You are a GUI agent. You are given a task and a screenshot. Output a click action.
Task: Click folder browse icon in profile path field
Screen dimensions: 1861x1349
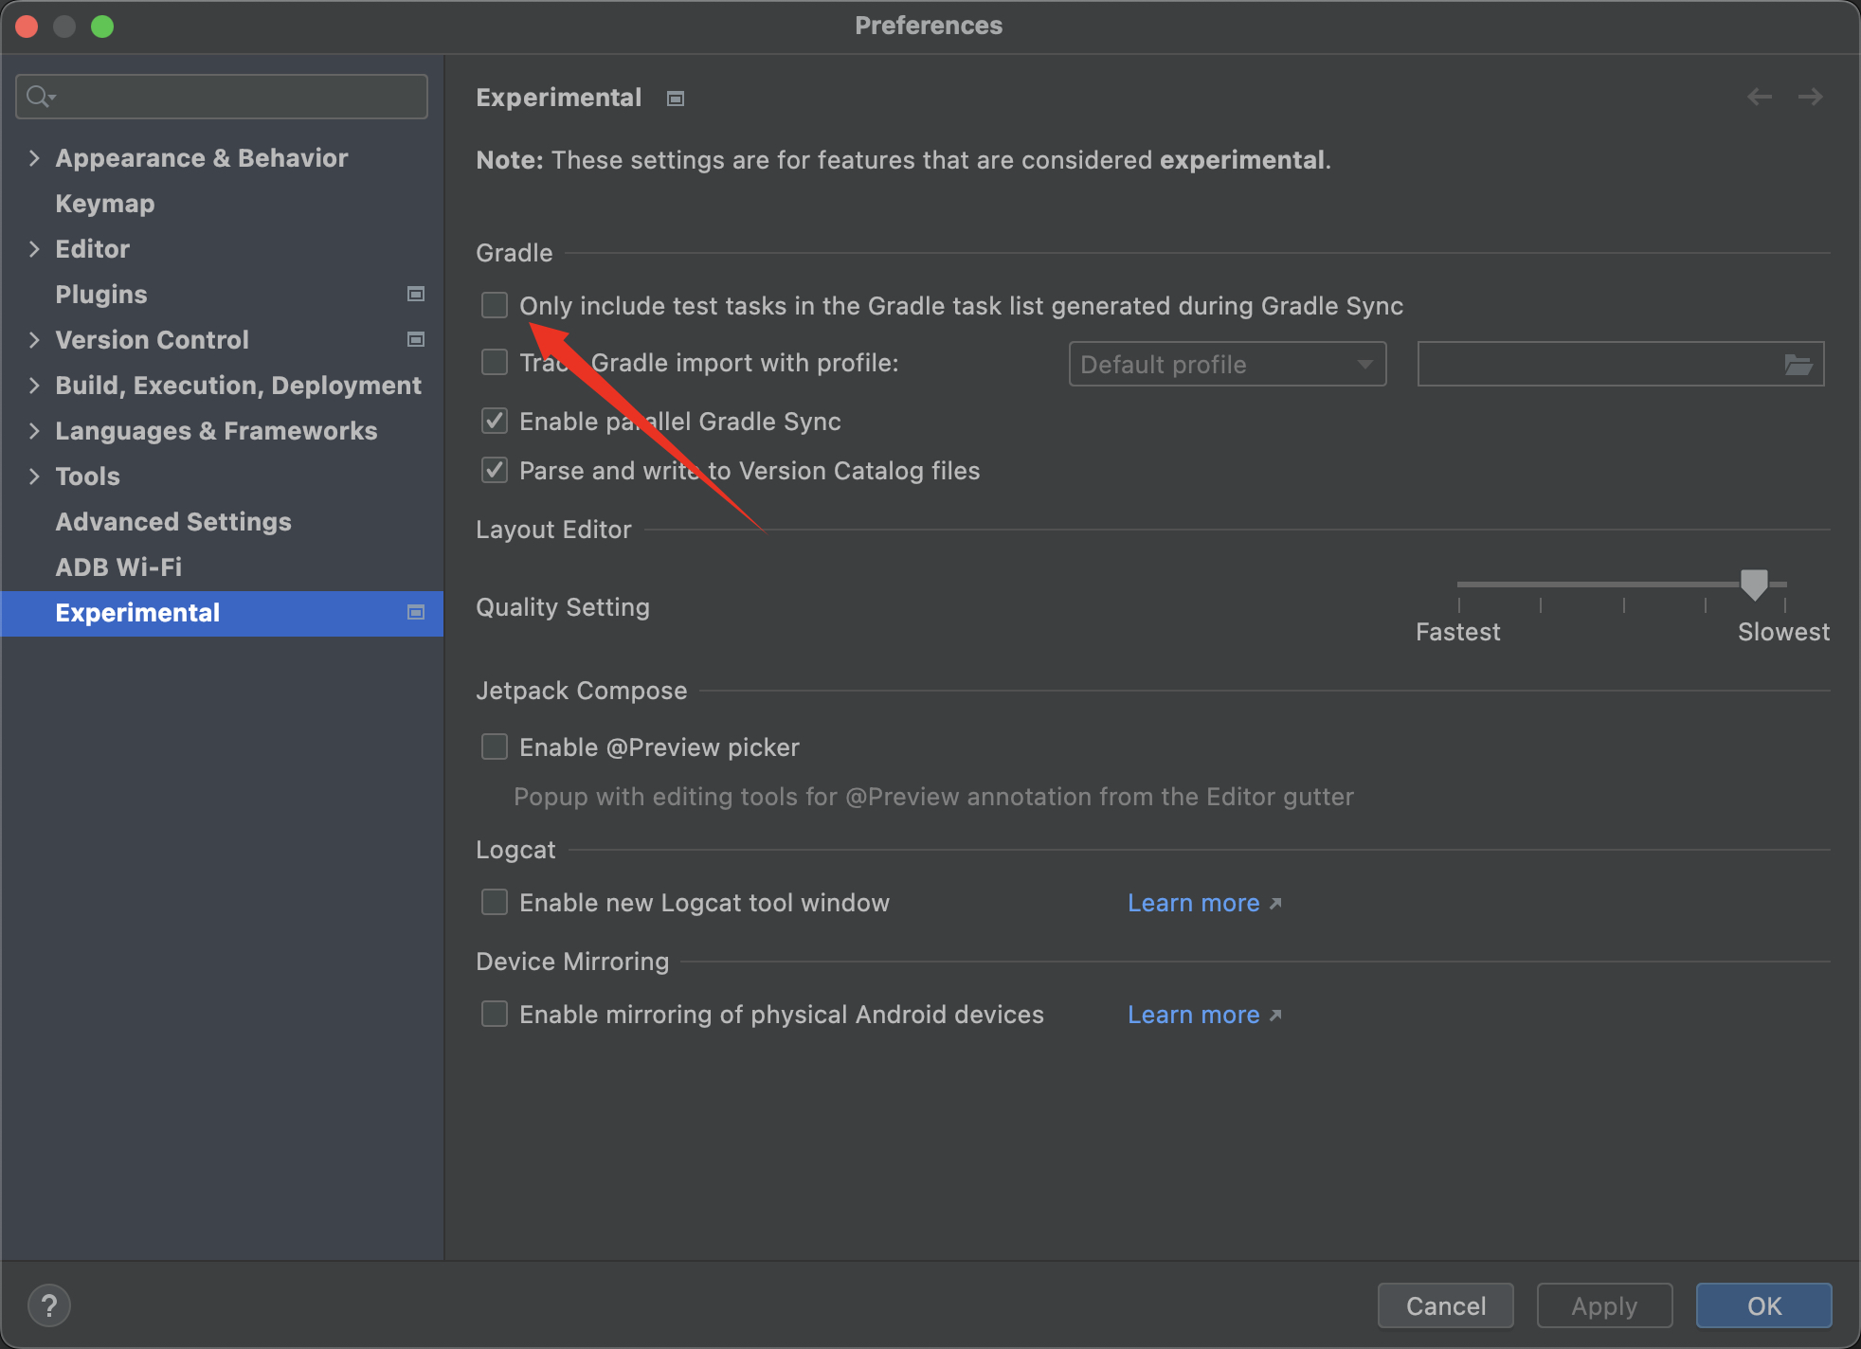pos(1798,364)
